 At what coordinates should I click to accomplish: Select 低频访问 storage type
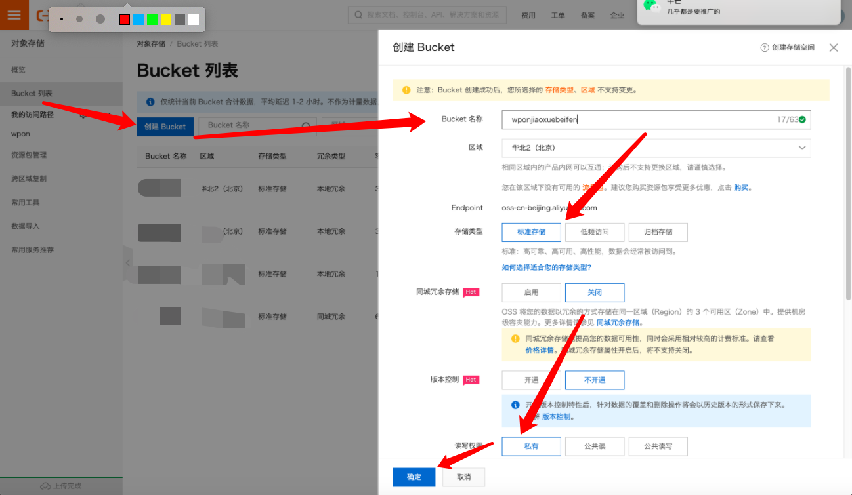[595, 232]
